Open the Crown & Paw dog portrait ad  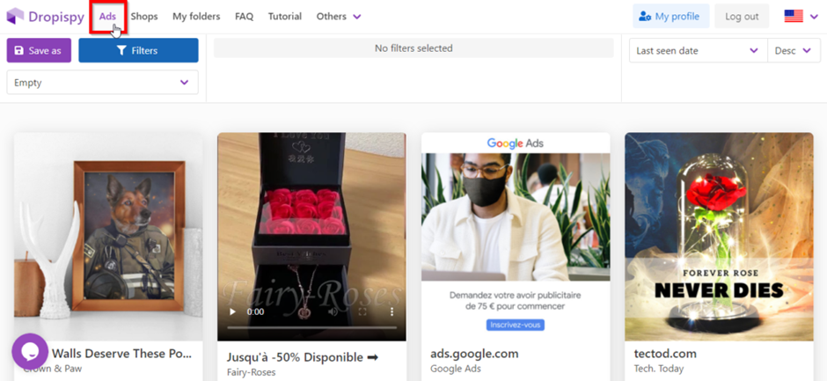coord(108,237)
